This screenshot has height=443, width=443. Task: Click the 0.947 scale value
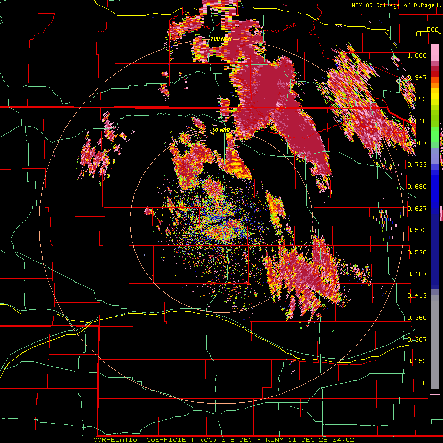click(x=417, y=77)
